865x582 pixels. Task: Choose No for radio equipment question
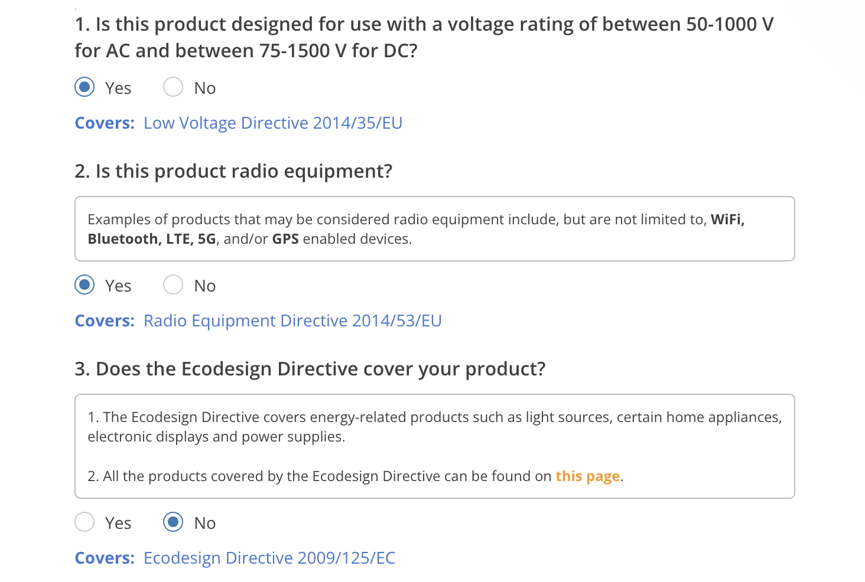(x=173, y=285)
